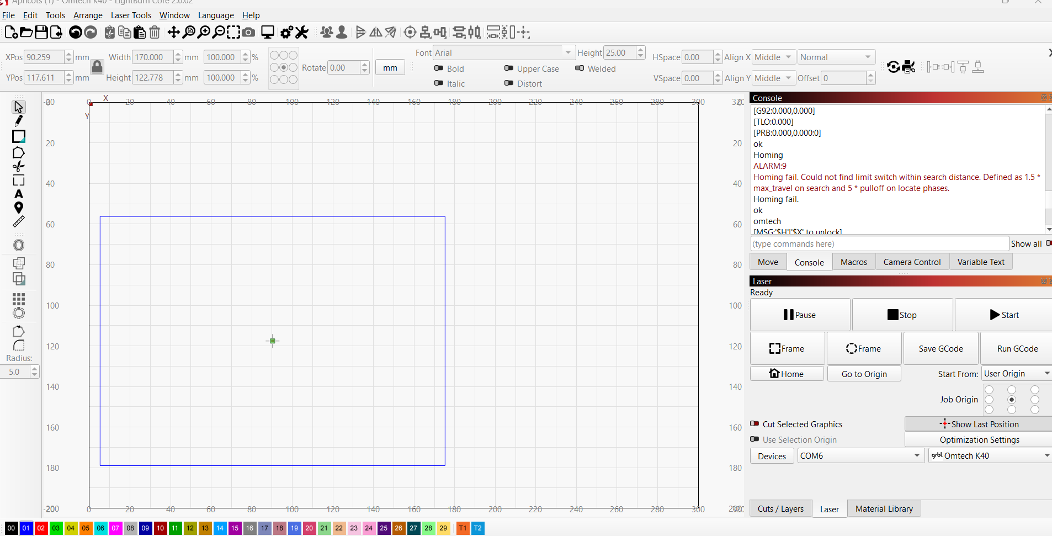
Task: Enable Cut Selected Graphics toggle
Action: (x=755, y=424)
